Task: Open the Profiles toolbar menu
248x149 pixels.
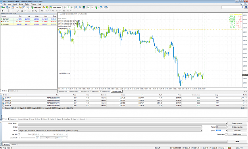Action: tap(8, 7)
